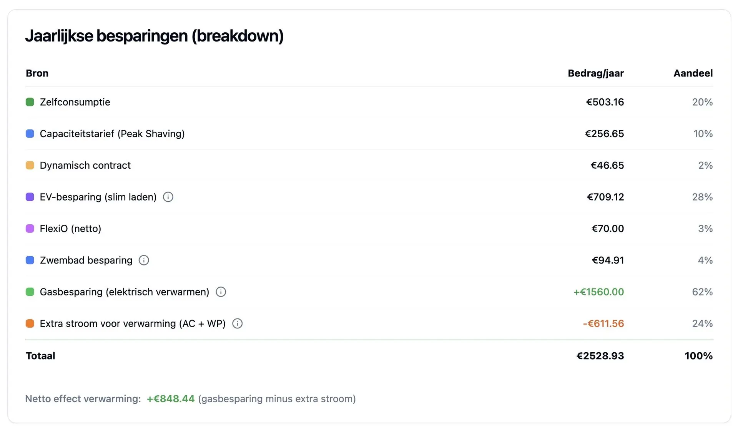Click the +€1560.00 gas savings amount
Viewport: 738px width, 431px height.
click(598, 292)
